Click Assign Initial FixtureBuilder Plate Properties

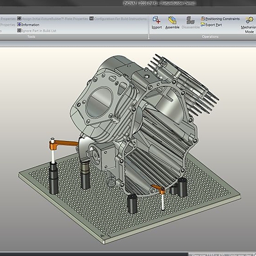[x=53, y=18]
